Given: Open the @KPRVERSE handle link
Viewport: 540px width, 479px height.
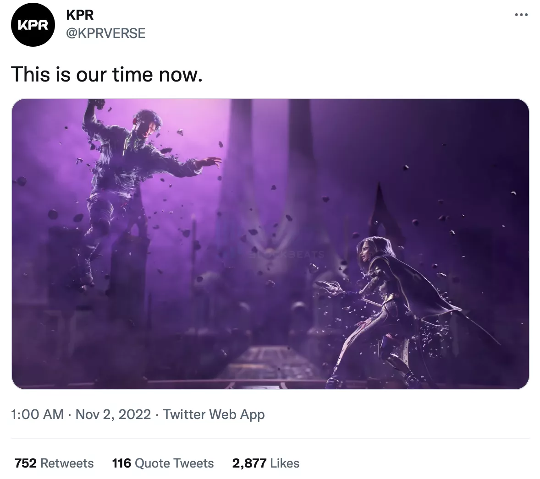Looking at the screenshot, I should click(106, 33).
